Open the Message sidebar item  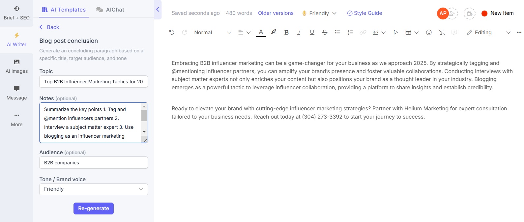click(x=16, y=93)
